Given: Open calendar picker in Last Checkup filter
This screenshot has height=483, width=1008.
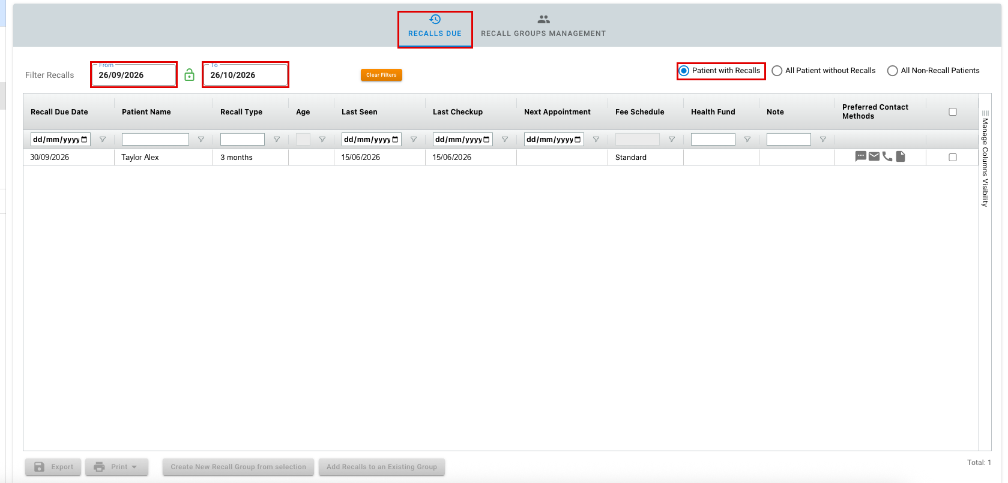Looking at the screenshot, I should pos(486,140).
